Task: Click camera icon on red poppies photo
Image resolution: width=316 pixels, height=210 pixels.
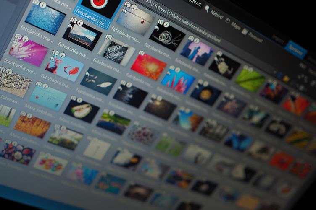Action: click(55, 53)
